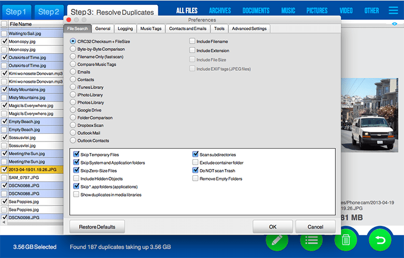Click left arrow of file list scrollbar
Viewport: 404px width, 258px height.
(4, 222)
